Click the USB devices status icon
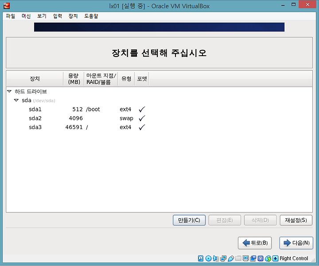Image resolution: width=319 pixels, height=266 pixels. (x=231, y=258)
